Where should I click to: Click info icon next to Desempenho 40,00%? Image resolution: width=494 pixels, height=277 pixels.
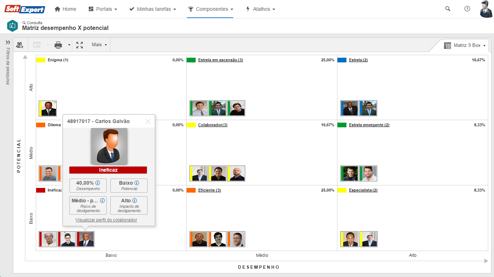(98, 183)
